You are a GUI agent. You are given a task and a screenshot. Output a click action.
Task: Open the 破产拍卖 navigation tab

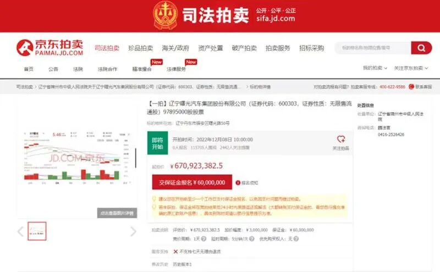[244, 48]
